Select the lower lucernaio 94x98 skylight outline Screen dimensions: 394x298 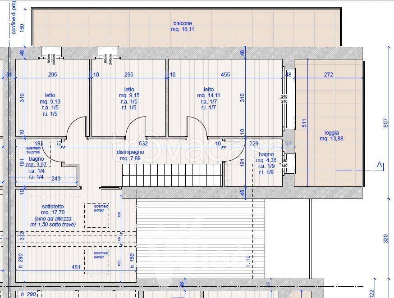97,261
